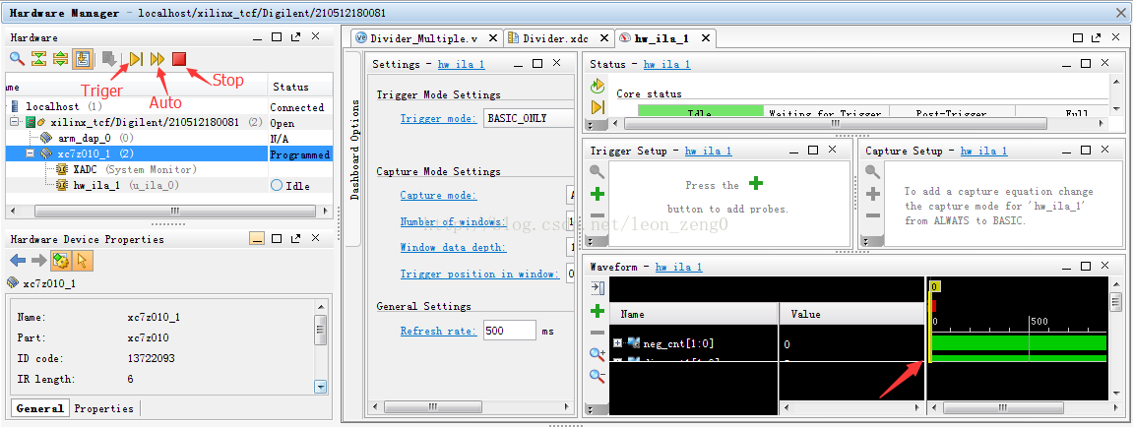Open the Divider.xdc tab
1133x427 pixels.
[x=558, y=38]
